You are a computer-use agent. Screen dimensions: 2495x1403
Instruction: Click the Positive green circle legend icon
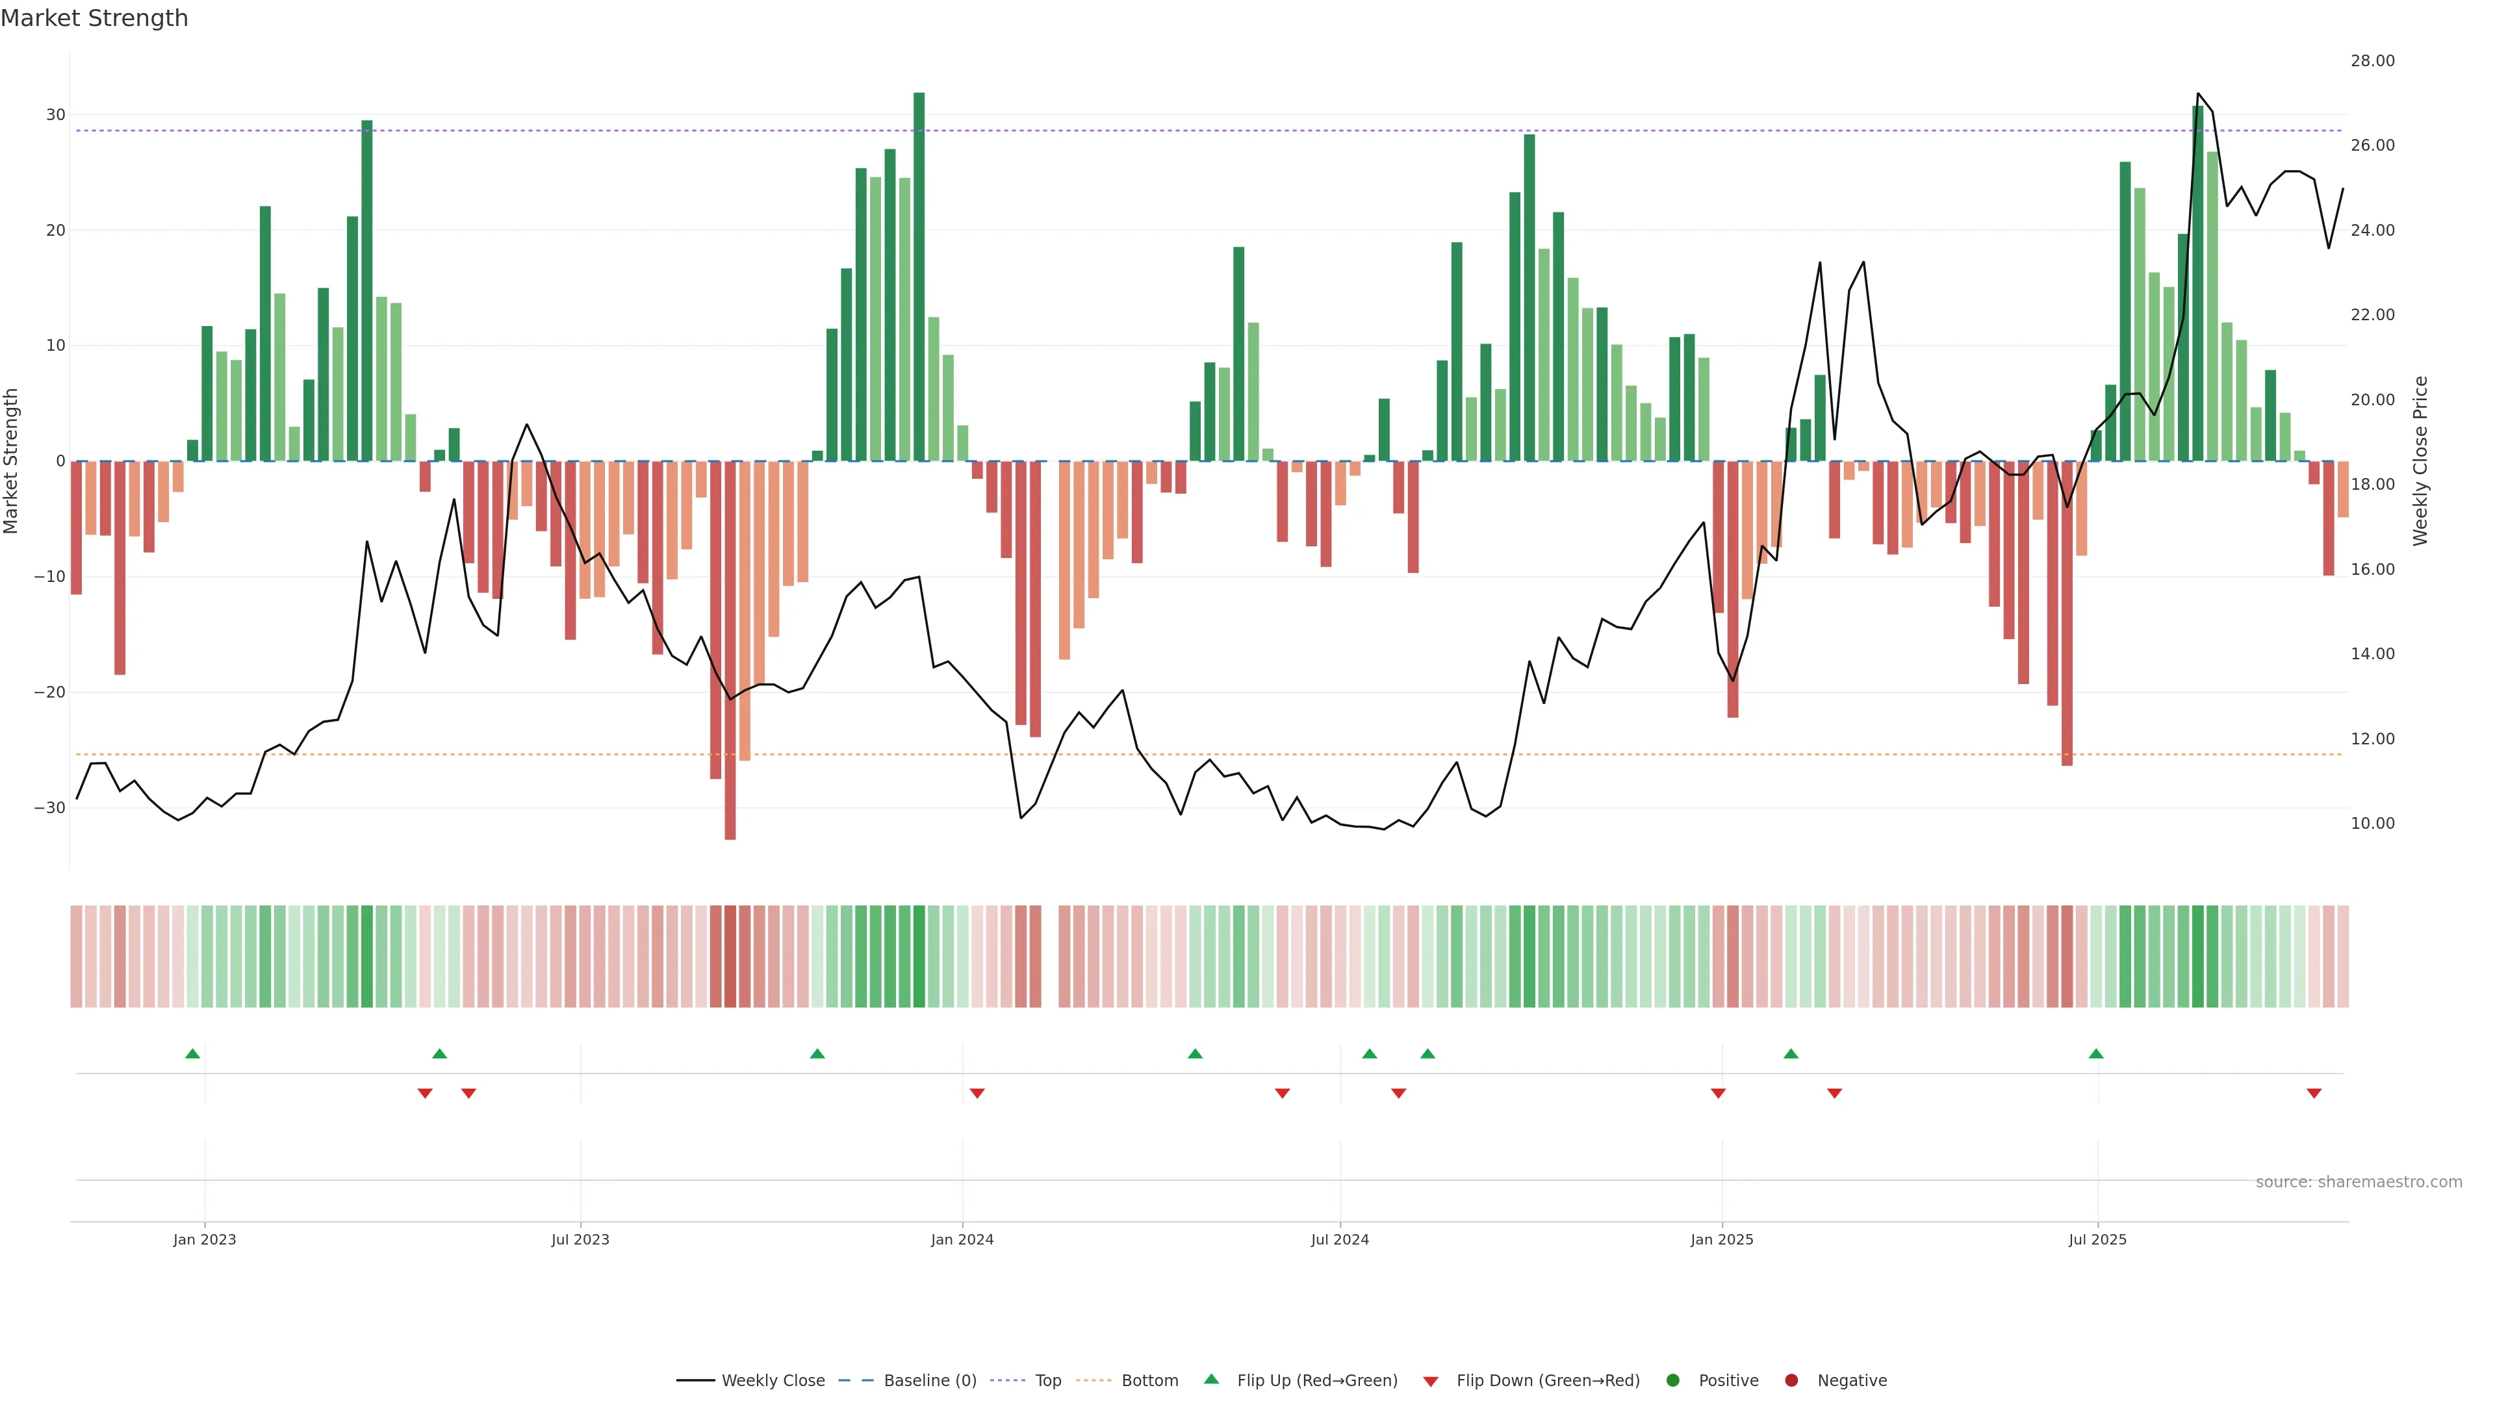pos(1672,1380)
